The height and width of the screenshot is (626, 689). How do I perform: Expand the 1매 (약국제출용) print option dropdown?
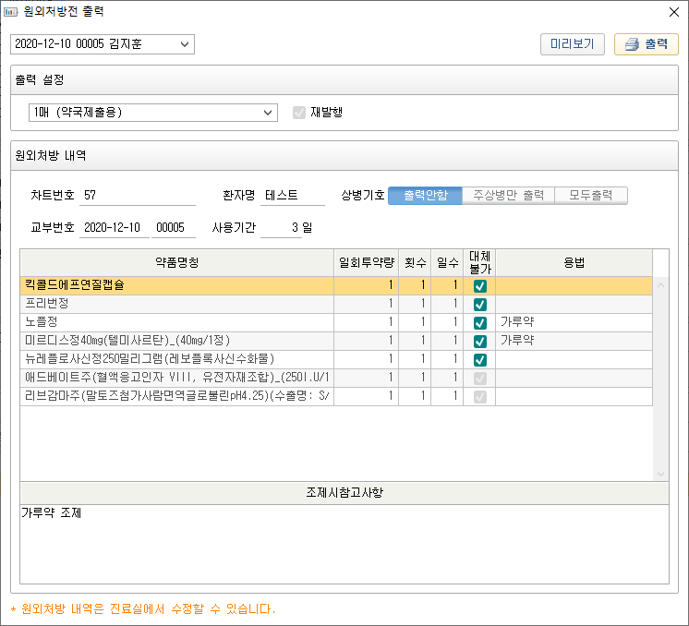[x=268, y=113]
